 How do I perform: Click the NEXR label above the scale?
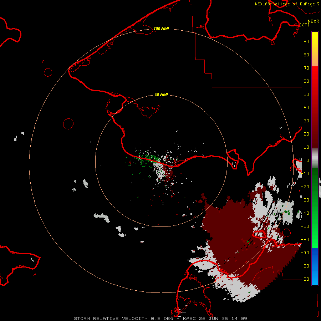click(314, 21)
